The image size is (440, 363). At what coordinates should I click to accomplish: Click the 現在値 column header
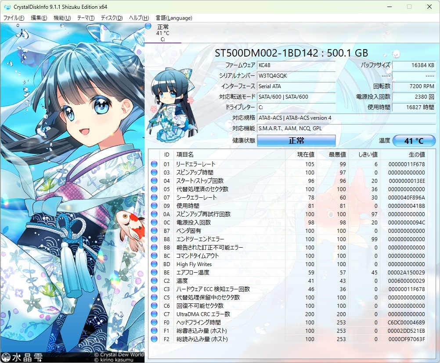[300, 155]
